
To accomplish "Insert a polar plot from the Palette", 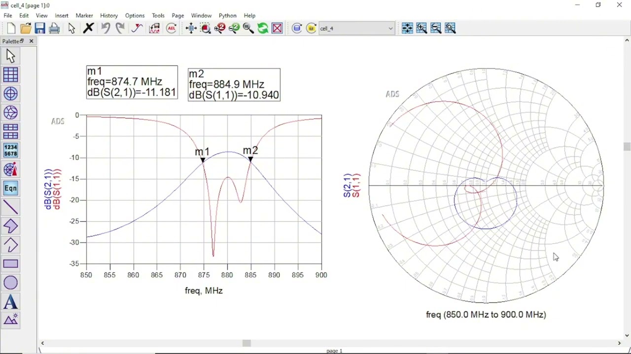I will (x=10, y=94).
